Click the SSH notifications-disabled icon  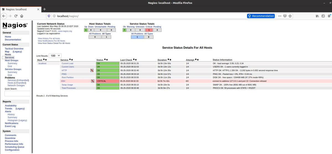coord(93,81)
